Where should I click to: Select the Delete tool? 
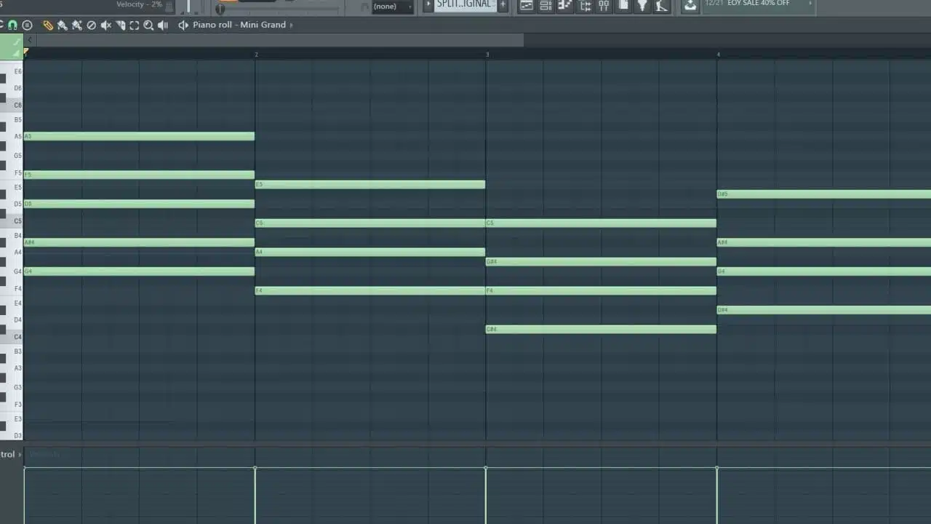coord(92,25)
